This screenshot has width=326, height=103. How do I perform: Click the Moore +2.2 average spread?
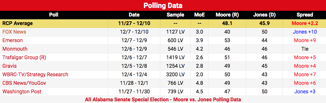point(305,23)
